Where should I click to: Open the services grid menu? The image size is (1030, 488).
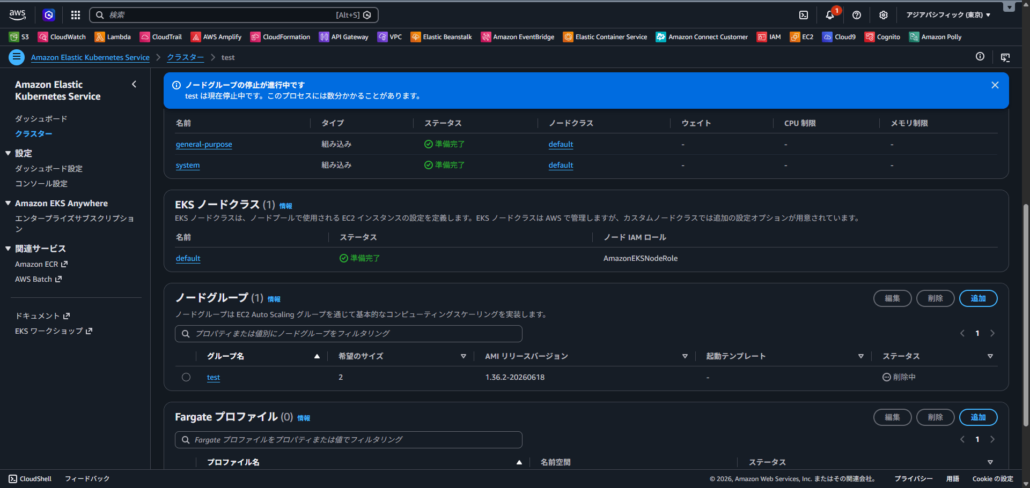point(76,15)
